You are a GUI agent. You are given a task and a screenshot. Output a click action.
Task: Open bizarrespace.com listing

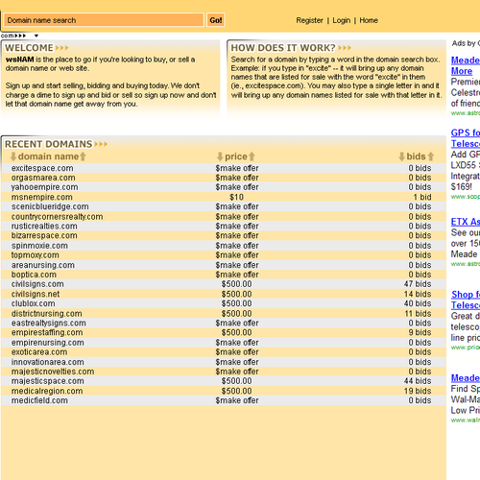[x=44, y=236]
